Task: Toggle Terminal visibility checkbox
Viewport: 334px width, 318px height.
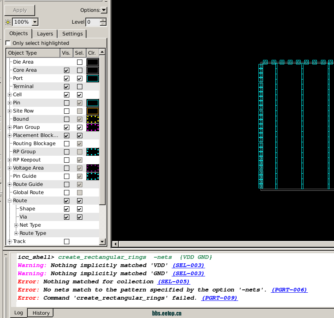Action: coord(66,87)
